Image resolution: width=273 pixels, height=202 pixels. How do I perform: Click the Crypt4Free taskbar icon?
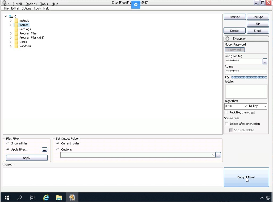tap(72, 197)
